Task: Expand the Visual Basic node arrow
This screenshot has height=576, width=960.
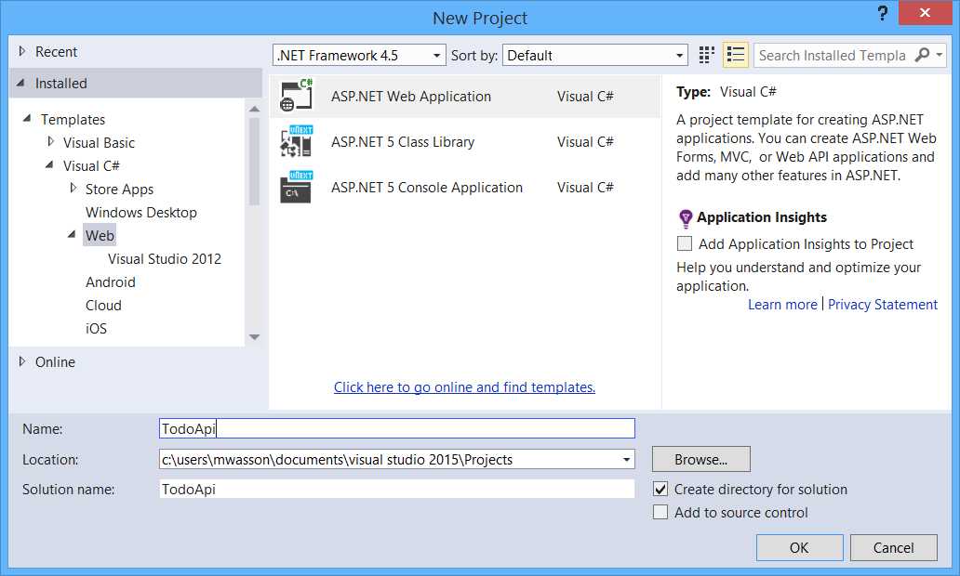Action: pos(51,142)
